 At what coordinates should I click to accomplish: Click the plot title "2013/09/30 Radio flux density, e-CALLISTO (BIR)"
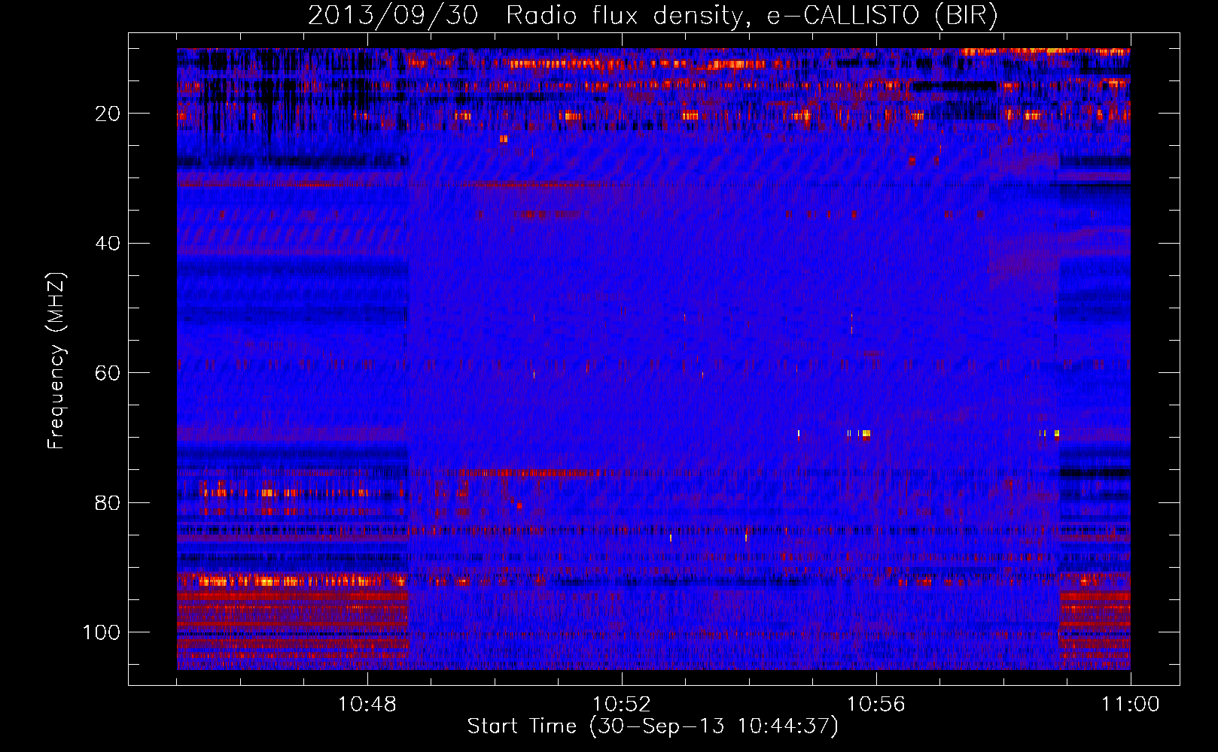[653, 15]
